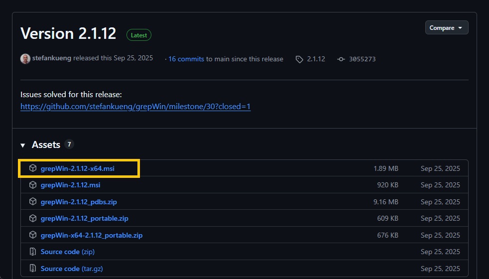Click package icon next to grepWin-2.1.12_pdbs.zip

click(33, 202)
